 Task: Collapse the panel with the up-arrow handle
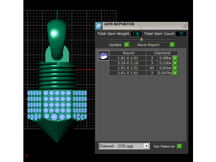[141, 39]
